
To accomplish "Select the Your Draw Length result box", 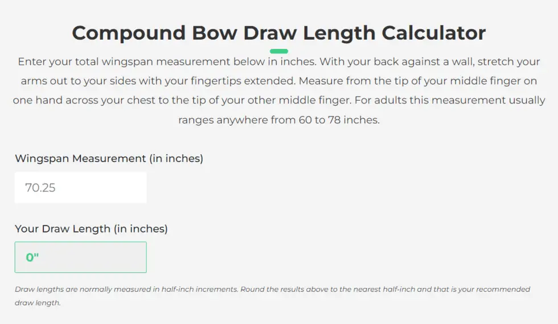I will pyautogui.click(x=80, y=257).
